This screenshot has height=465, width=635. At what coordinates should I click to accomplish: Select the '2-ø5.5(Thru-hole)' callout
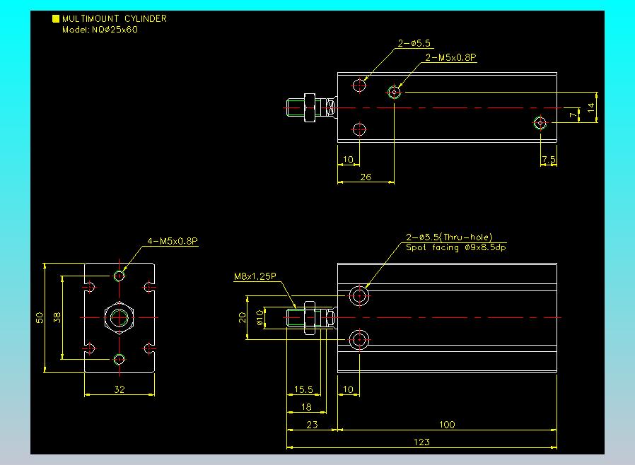tap(449, 237)
